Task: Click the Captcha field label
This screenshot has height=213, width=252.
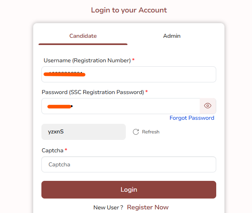Action: click(52, 150)
